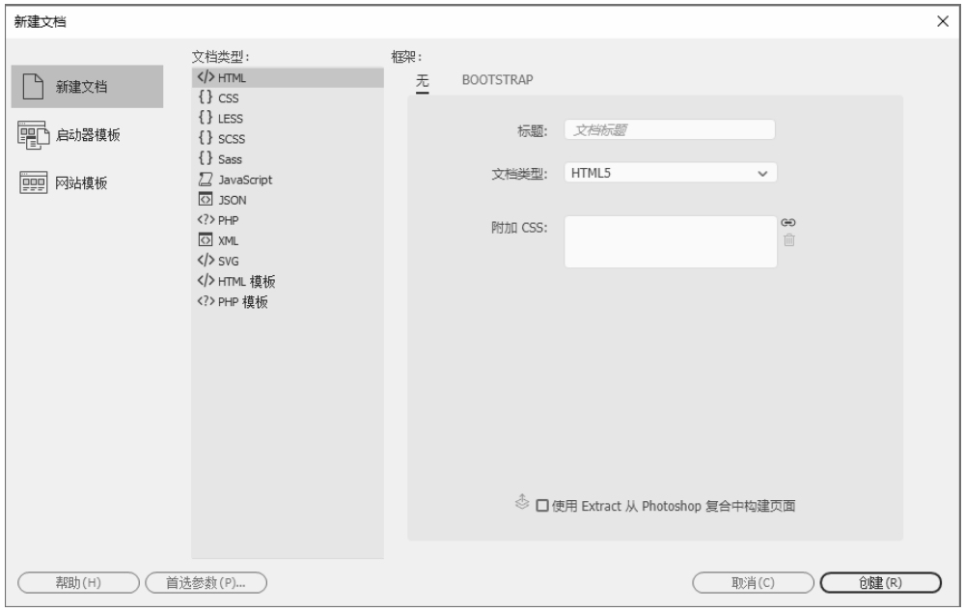The width and height of the screenshot is (965, 612).
Task: Click the JavaScript scroll icon
Action: pos(206,180)
